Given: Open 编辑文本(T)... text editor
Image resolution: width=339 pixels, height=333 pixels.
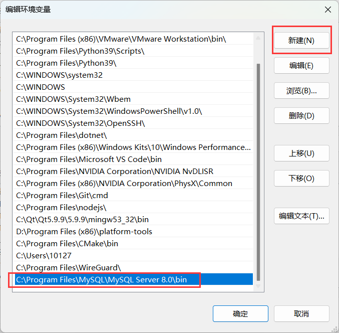Looking at the screenshot, I should point(301,216).
